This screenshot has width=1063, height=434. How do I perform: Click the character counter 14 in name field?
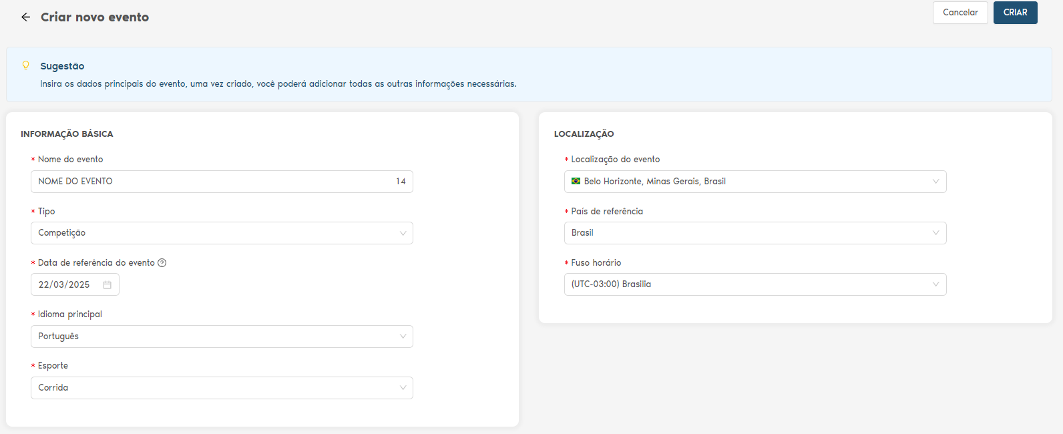click(401, 182)
